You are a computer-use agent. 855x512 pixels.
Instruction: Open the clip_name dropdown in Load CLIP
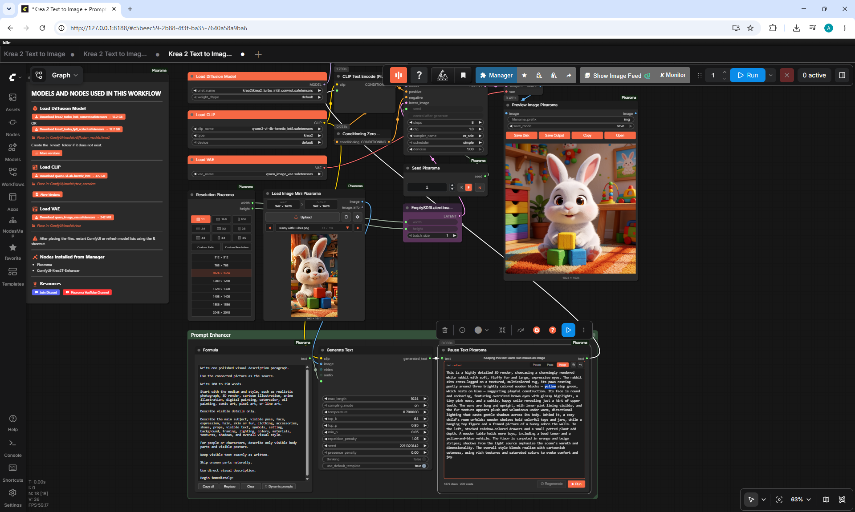click(257, 129)
